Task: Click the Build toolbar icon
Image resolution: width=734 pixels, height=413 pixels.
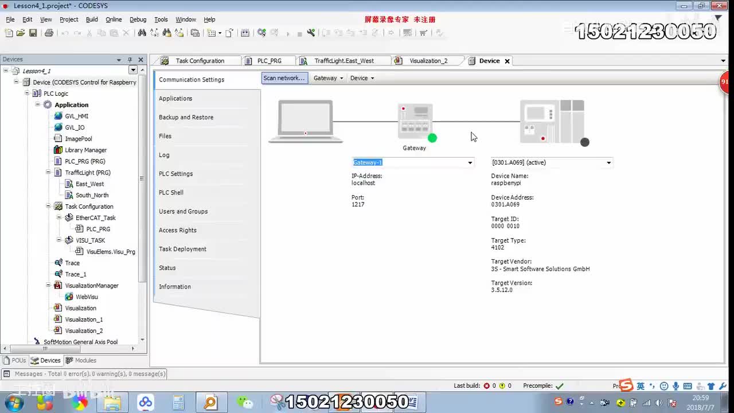Action: (x=245, y=33)
